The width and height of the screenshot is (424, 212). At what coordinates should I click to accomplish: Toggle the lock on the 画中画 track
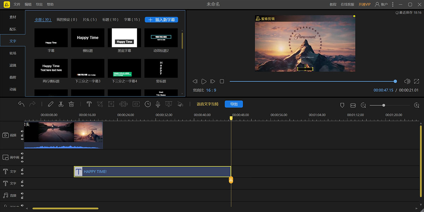point(22,157)
